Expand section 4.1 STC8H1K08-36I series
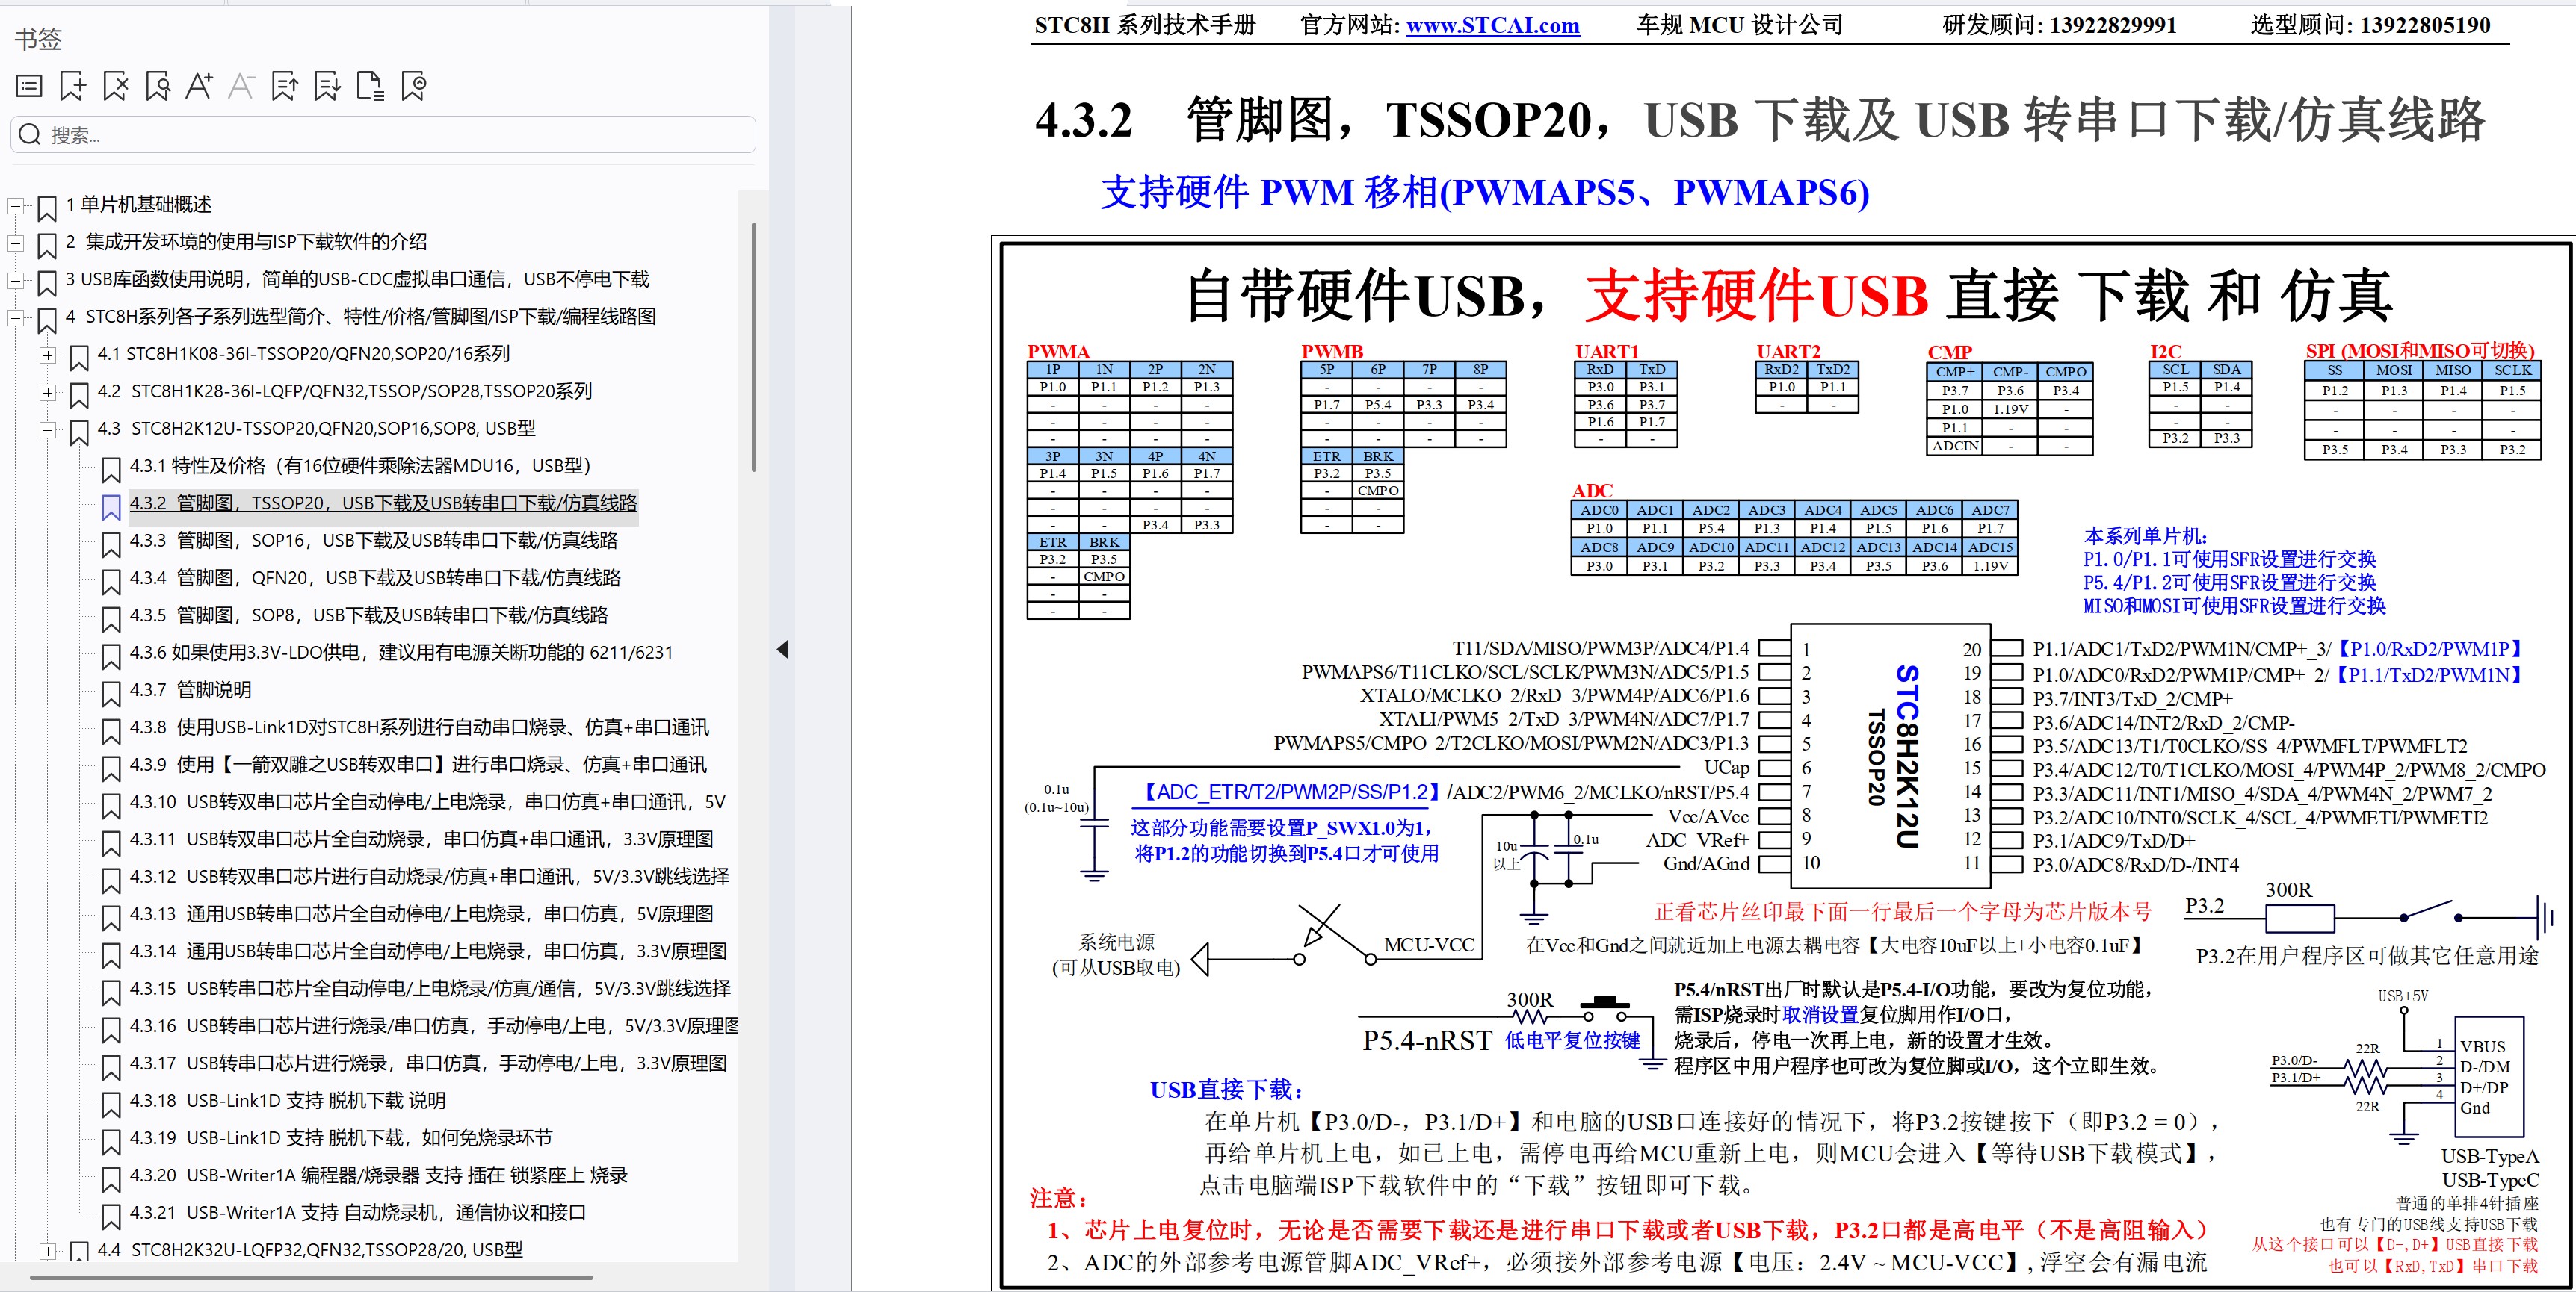Viewport: 2576px width, 1292px height. point(47,354)
